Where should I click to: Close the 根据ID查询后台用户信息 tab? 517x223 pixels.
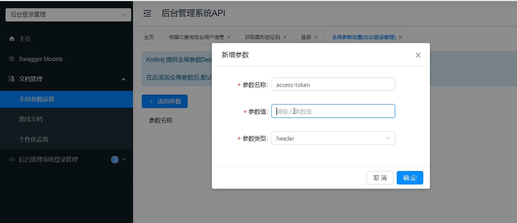click(x=229, y=37)
